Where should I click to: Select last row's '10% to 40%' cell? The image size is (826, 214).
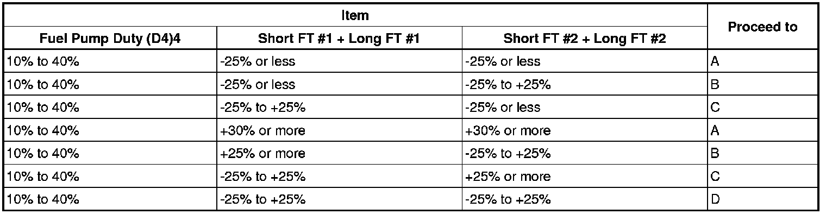(x=110, y=199)
